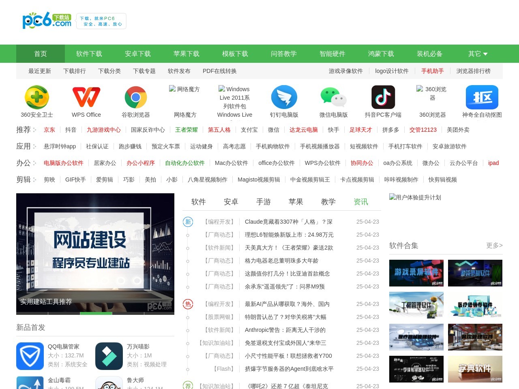Open the 美团外卖 recommended link
519x389 pixels.
click(x=458, y=130)
